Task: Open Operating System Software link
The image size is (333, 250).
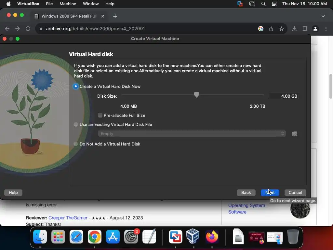Action: click(246, 209)
